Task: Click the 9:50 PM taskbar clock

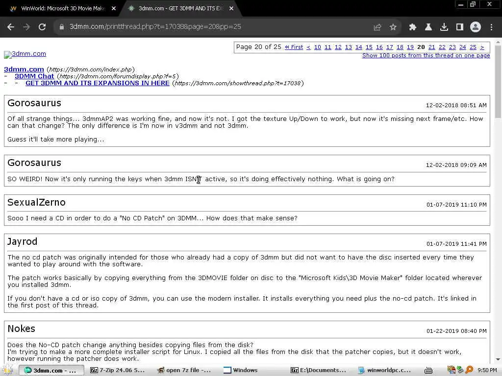Action: click(487, 370)
